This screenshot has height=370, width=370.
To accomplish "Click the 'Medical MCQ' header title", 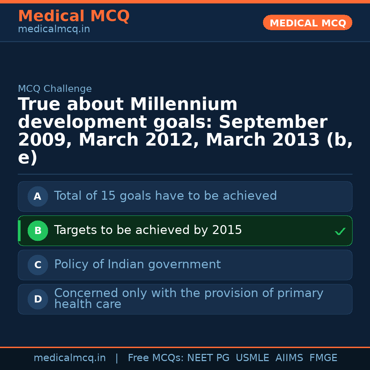I will click(x=74, y=16).
